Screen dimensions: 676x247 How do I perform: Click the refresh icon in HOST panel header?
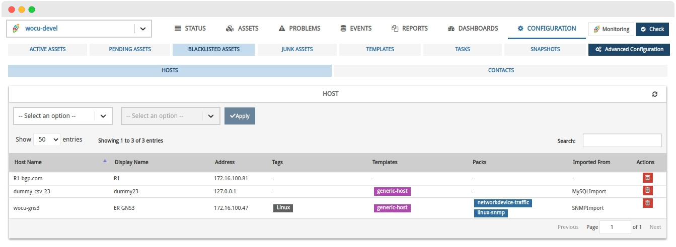[x=654, y=94]
